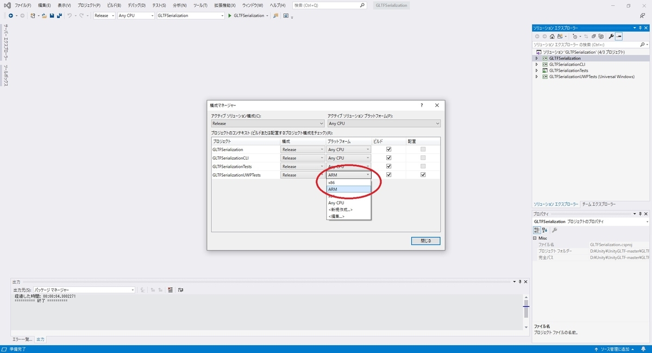Open the ツールボックス side tab
652x353 pixels.
[6, 75]
